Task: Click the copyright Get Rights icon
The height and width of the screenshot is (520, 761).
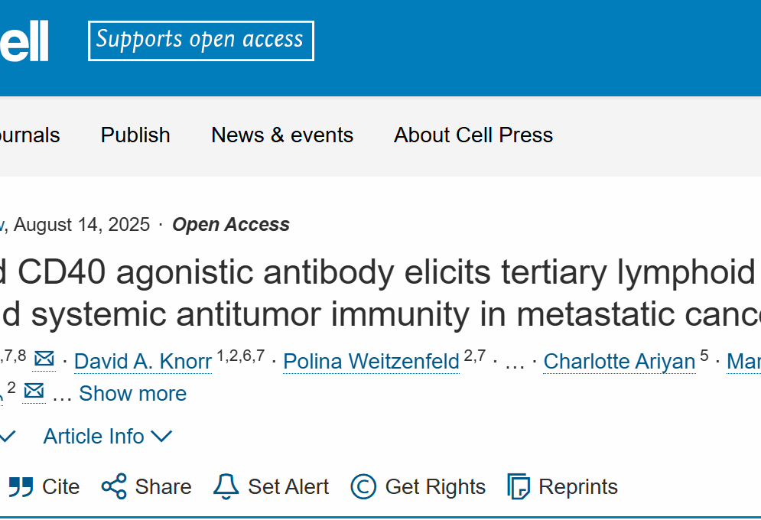Action: coord(363,486)
